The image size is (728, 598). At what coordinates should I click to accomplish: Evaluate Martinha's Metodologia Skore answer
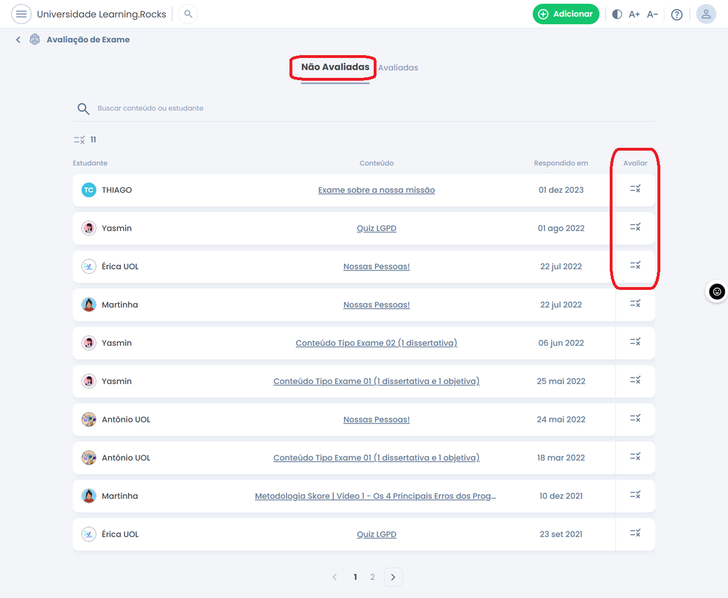tap(635, 495)
